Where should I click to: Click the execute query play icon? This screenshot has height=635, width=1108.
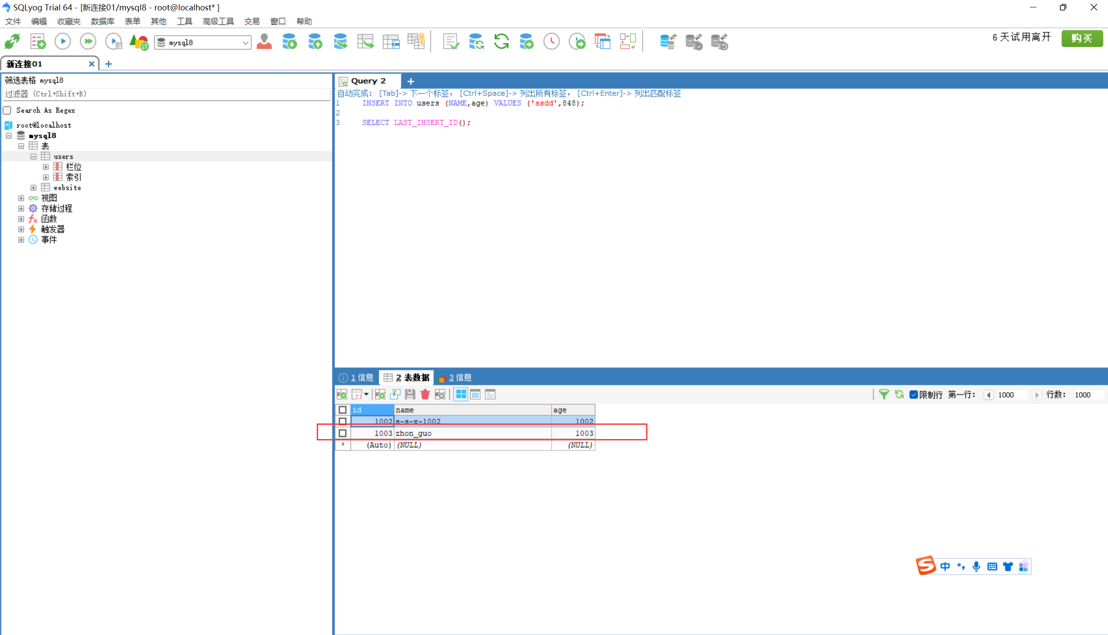63,42
